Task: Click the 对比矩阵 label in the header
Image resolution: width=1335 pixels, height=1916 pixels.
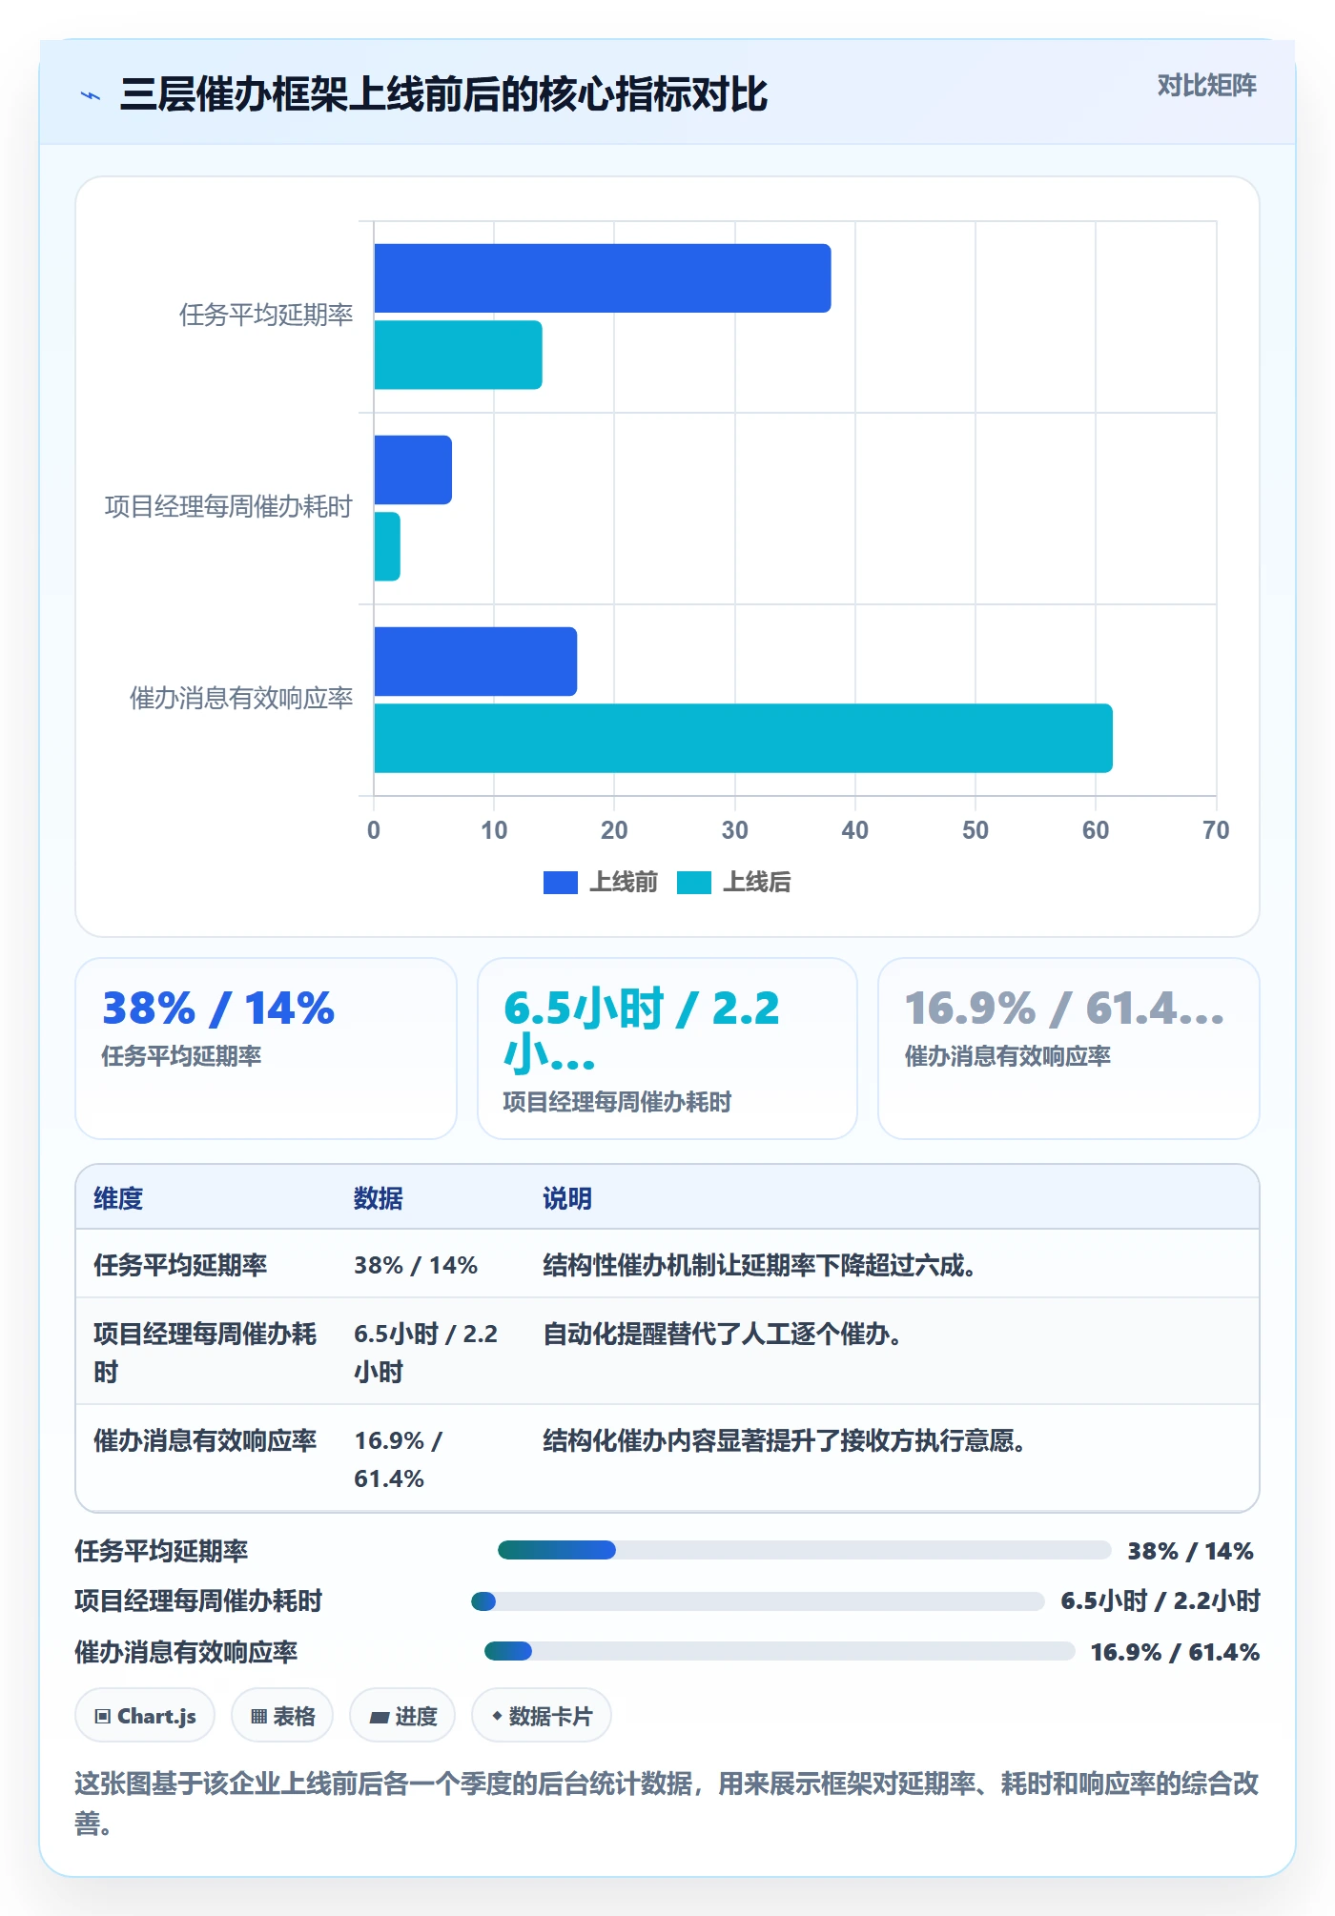Action: 1206,86
